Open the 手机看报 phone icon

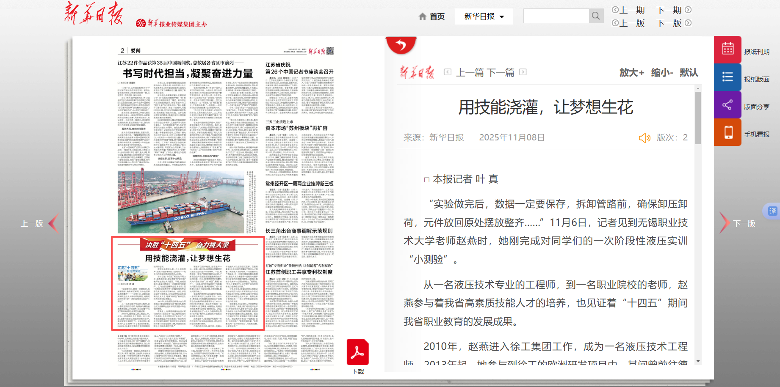727,132
